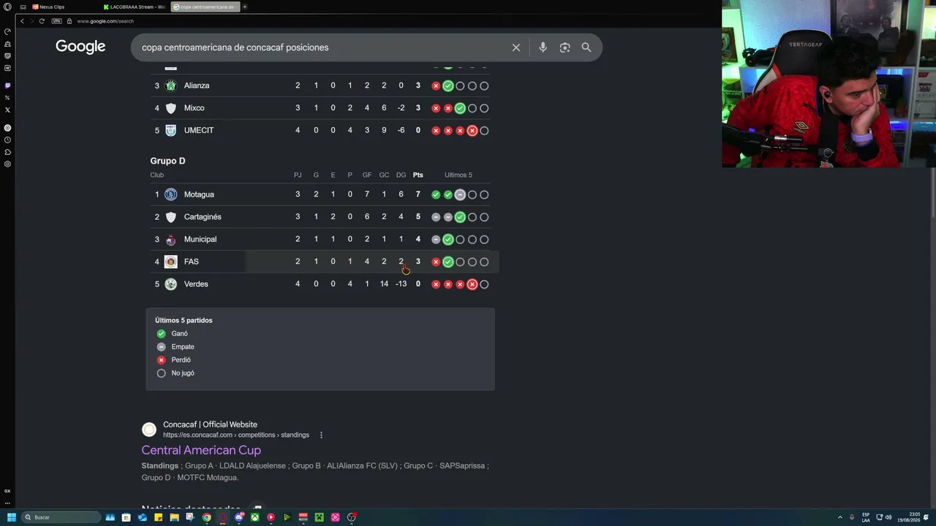This screenshot has width=936, height=526.
Task: Click Verdes goal difference '-13'
Action: pyautogui.click(x=401, y=284)
